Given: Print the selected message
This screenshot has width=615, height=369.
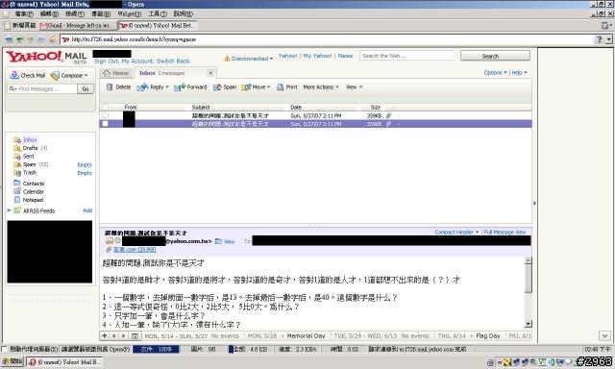Looking at the screenshot, I should [x=287, y=87].
